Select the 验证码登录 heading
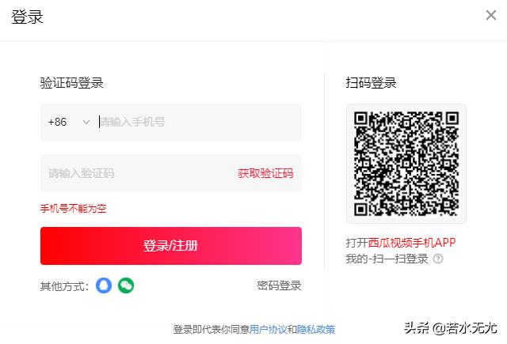 click(72, 83)
